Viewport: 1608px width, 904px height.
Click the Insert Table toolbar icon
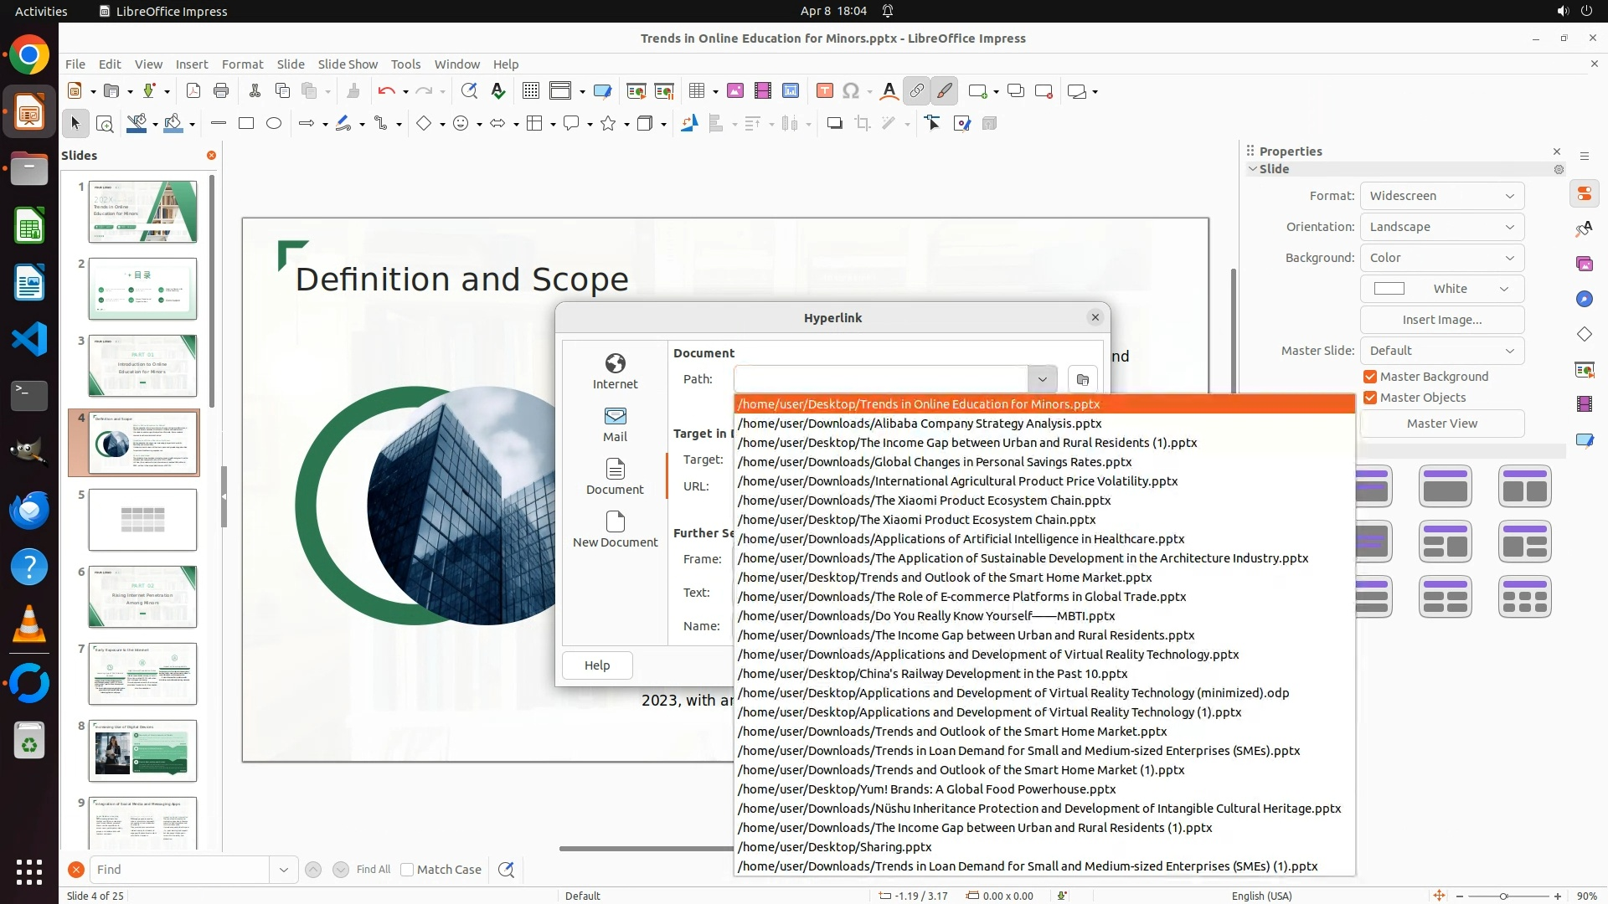(x=696, y=91)
